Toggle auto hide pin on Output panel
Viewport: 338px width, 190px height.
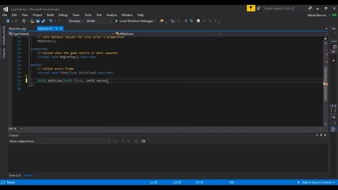(321, 135)
